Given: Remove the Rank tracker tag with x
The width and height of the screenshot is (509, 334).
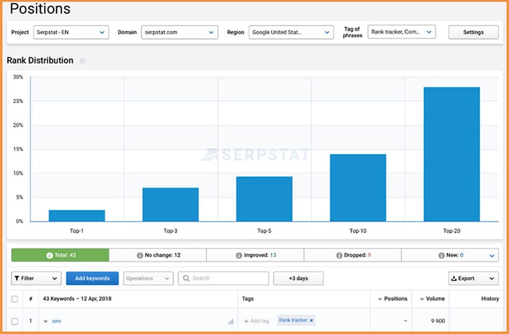Looking at the screenshot, I should click(x=311, y=320).
